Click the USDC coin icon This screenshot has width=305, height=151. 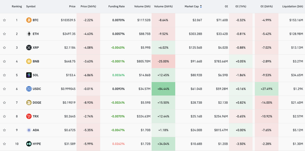[29, 89]
